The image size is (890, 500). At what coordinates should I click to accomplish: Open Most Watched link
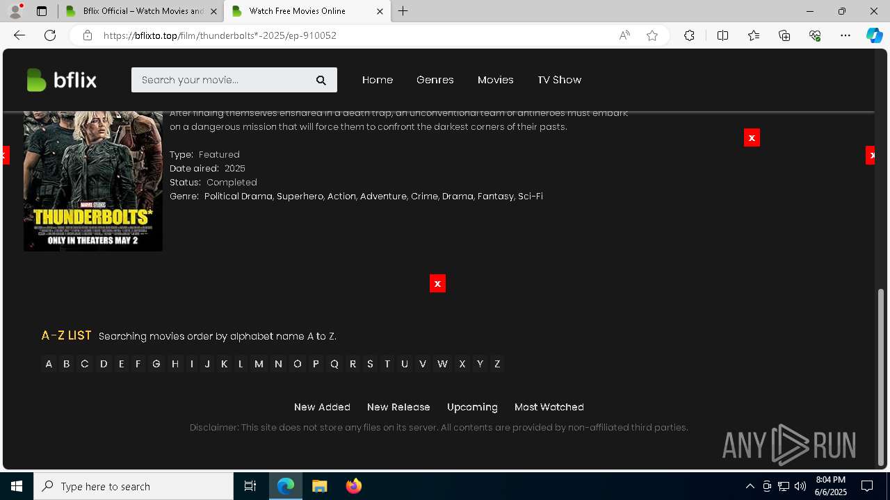click(549, 407)
